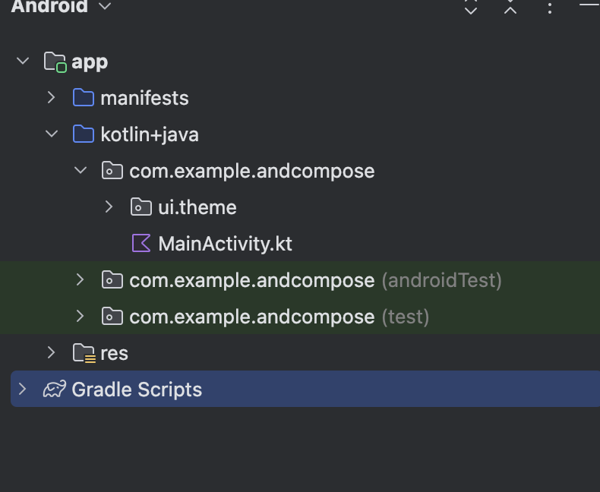Click the ui.theme package icon
The image size is (600, 492).
click(x=141, y=207)
